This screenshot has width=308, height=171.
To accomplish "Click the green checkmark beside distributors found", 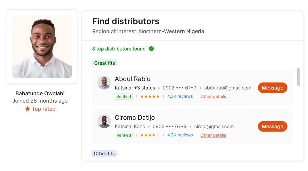I will (151, 49).
